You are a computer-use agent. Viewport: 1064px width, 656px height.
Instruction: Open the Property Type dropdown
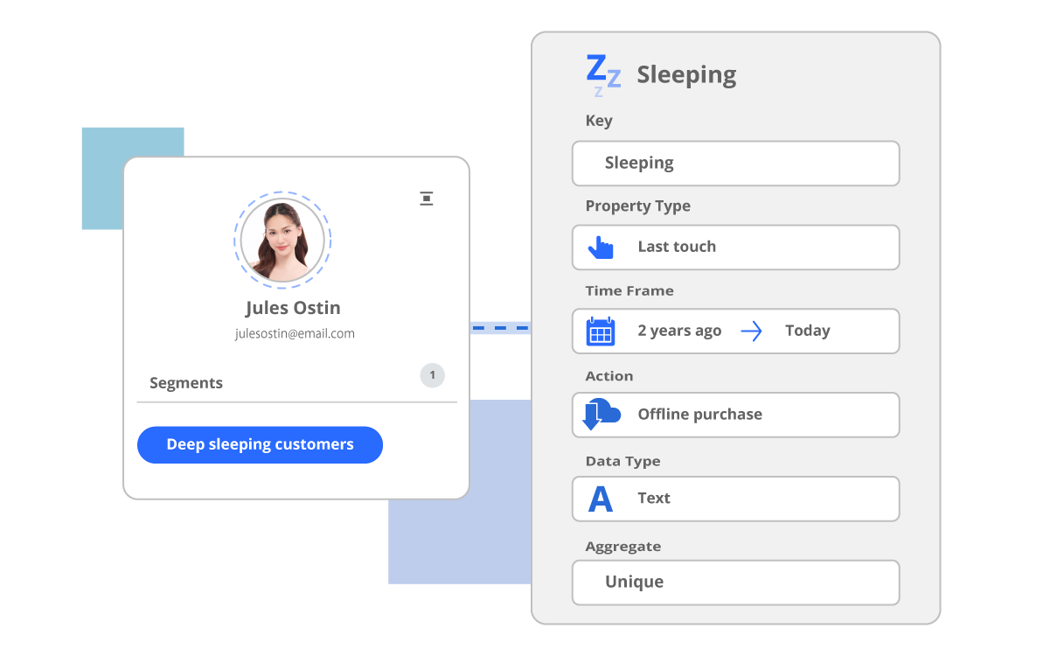[735, 248]
